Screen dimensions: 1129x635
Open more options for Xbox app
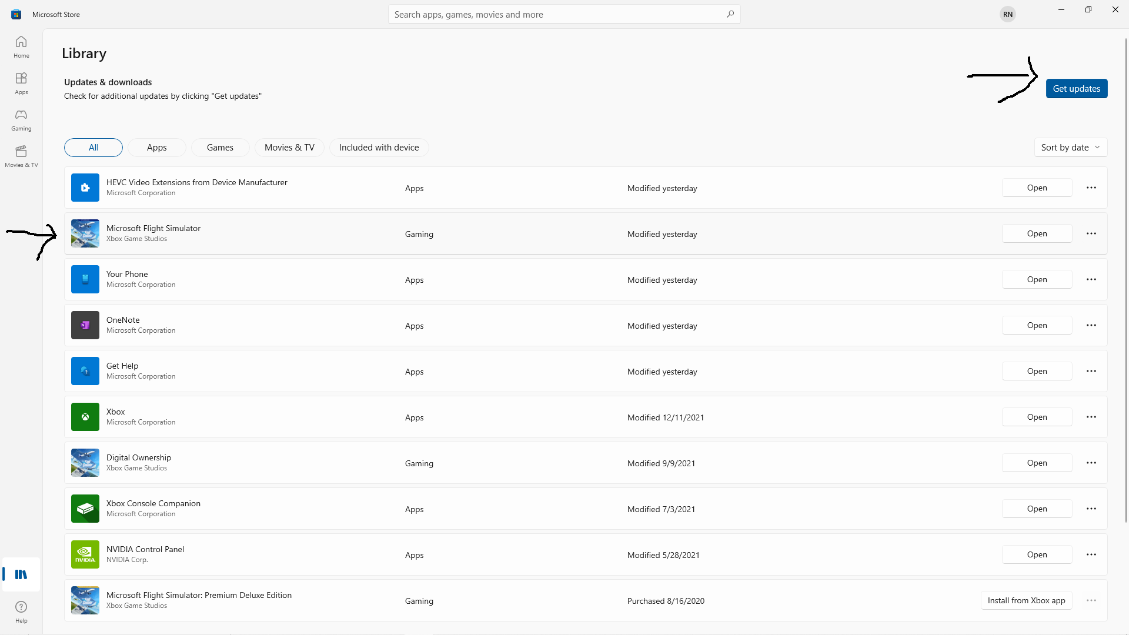(1091, 417)
